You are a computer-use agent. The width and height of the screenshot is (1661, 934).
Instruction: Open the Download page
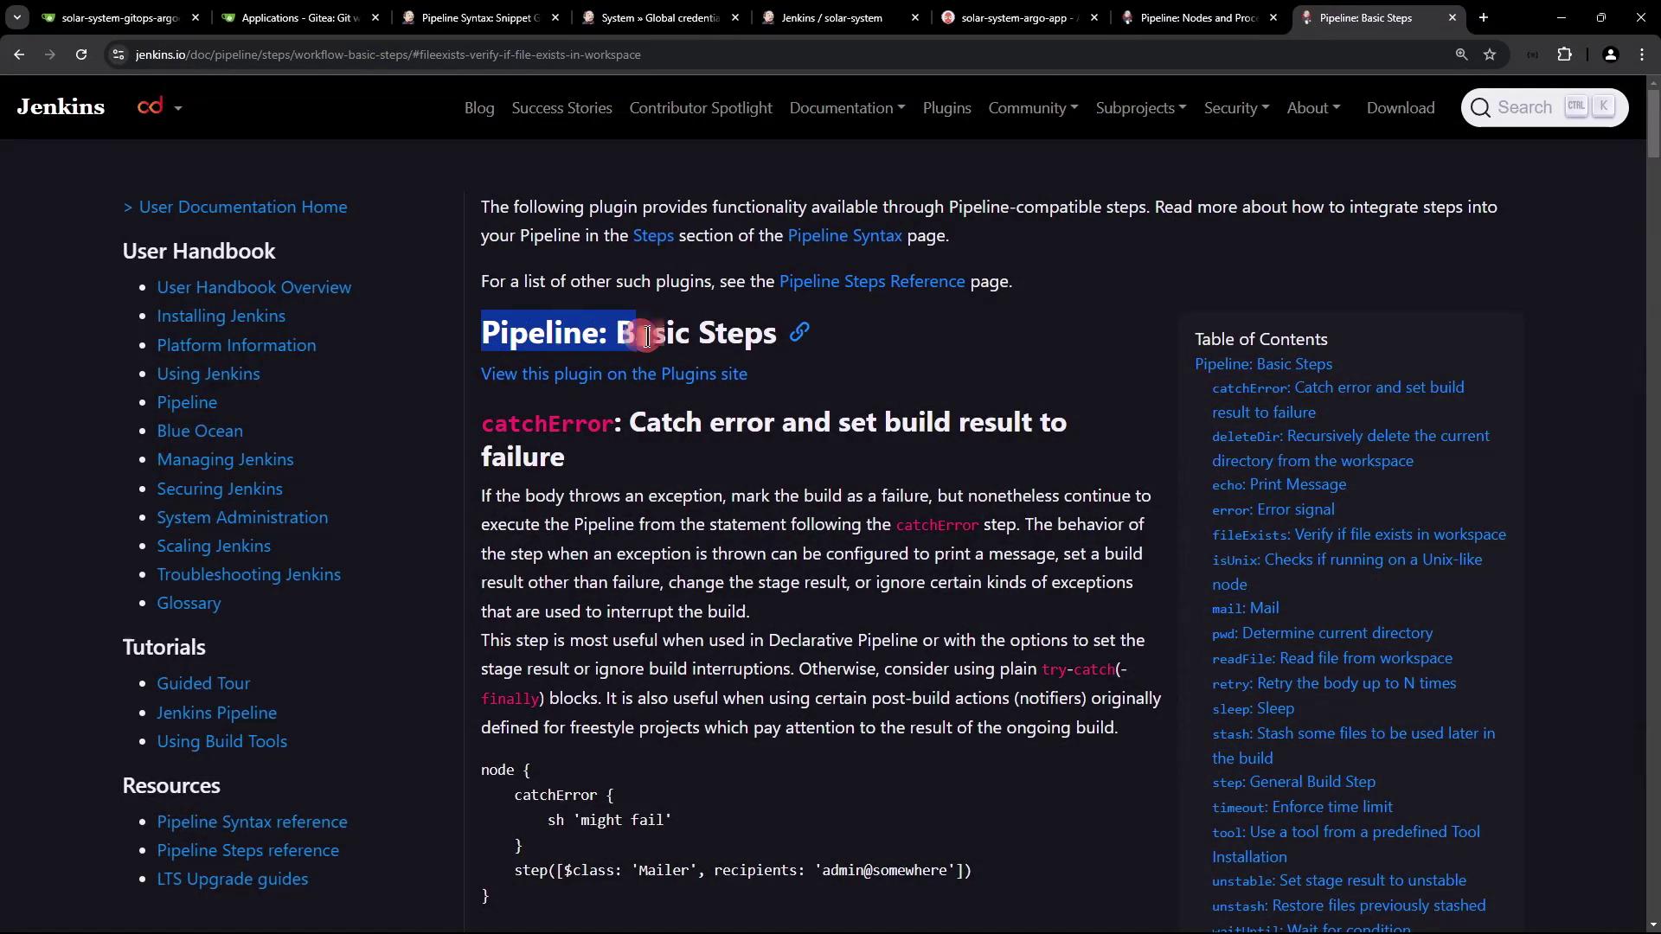1401,108
